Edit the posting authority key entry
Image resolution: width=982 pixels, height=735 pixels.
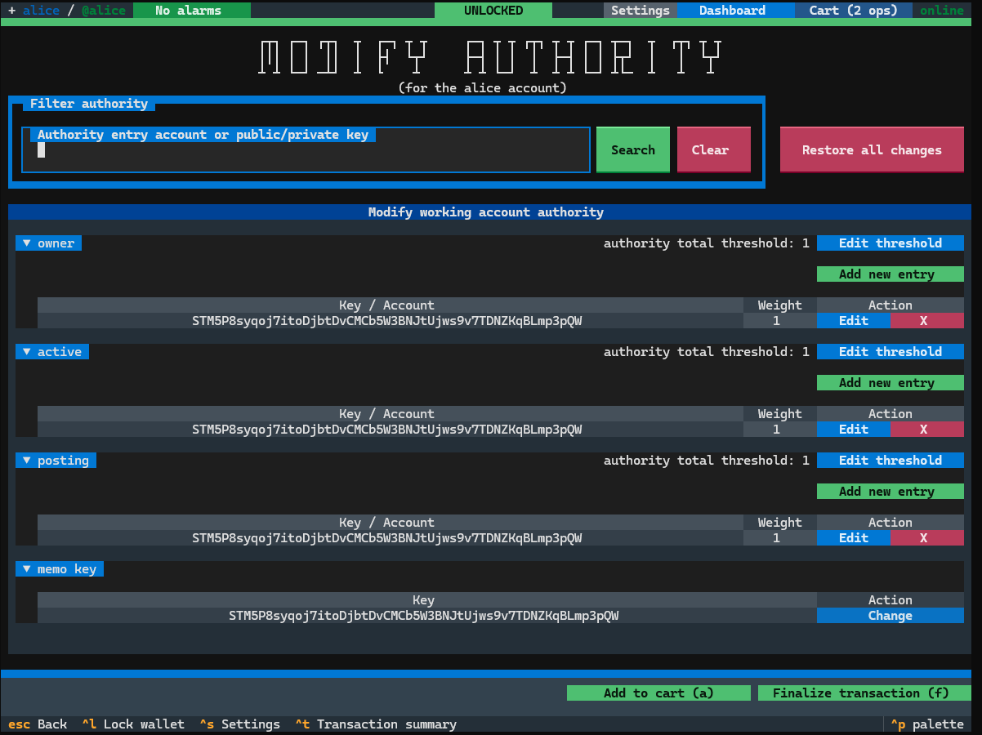pyautogui.click(x=854, y=538)
